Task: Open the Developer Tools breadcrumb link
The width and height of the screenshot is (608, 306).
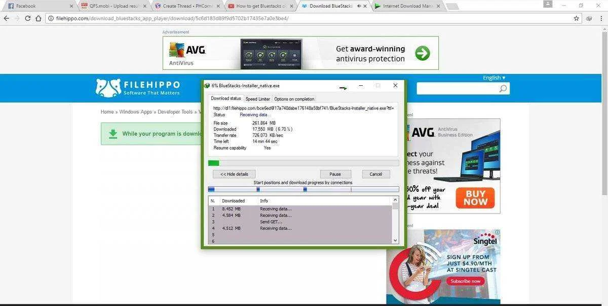Action: tap(175, 112)
